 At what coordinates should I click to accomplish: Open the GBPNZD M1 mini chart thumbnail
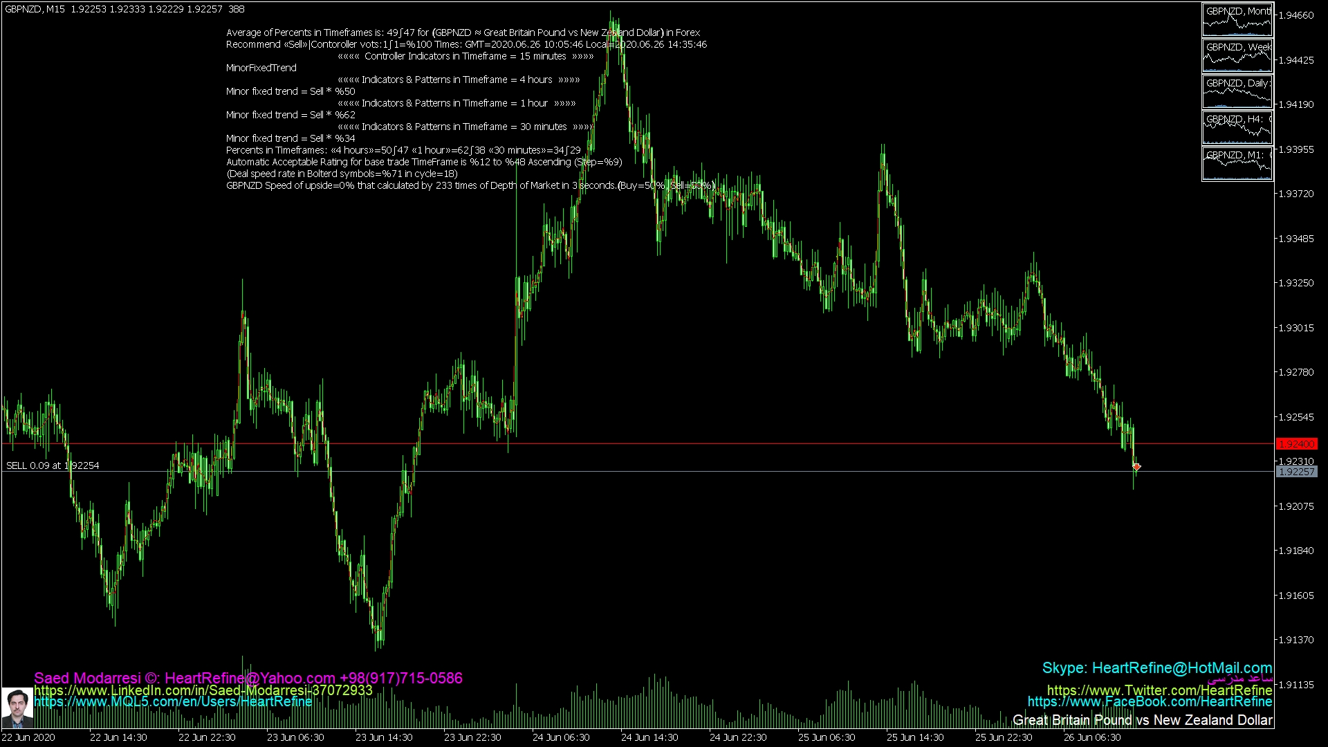pos(1237,164)
